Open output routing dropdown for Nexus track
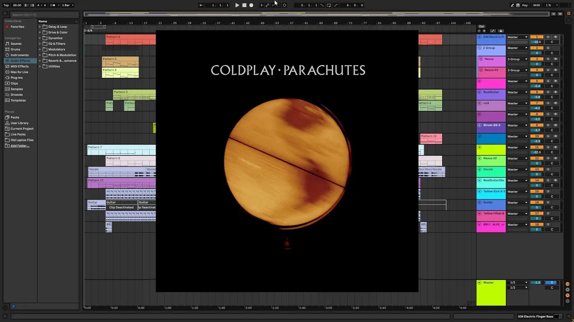Screen dimensions: 574x322 517,59
